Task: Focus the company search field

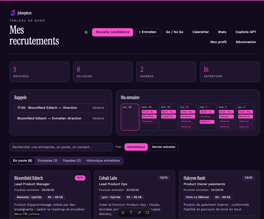Action: 61,147
